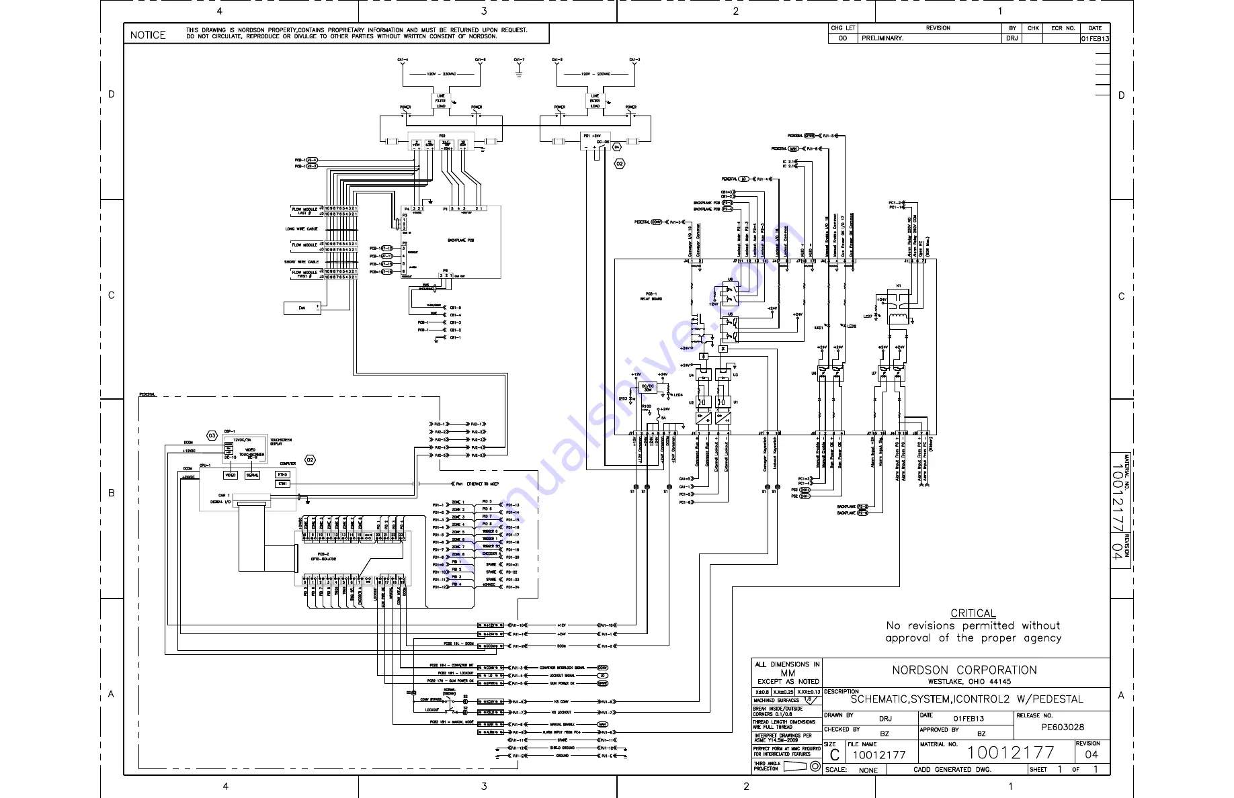Image resolution: width=1234 pixels, height=798 pixels.
Task: Click the NOTICE heading in the title strip
Action: tap(148, 35)
